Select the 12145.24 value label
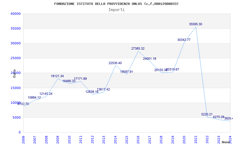Viewport: 233px width, 145px height. (x=46, y=94)
